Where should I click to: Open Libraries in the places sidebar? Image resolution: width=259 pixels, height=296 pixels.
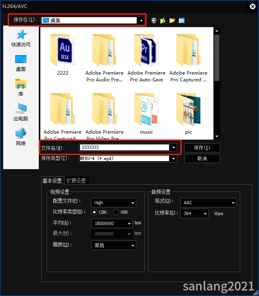[x=21, y=88]
